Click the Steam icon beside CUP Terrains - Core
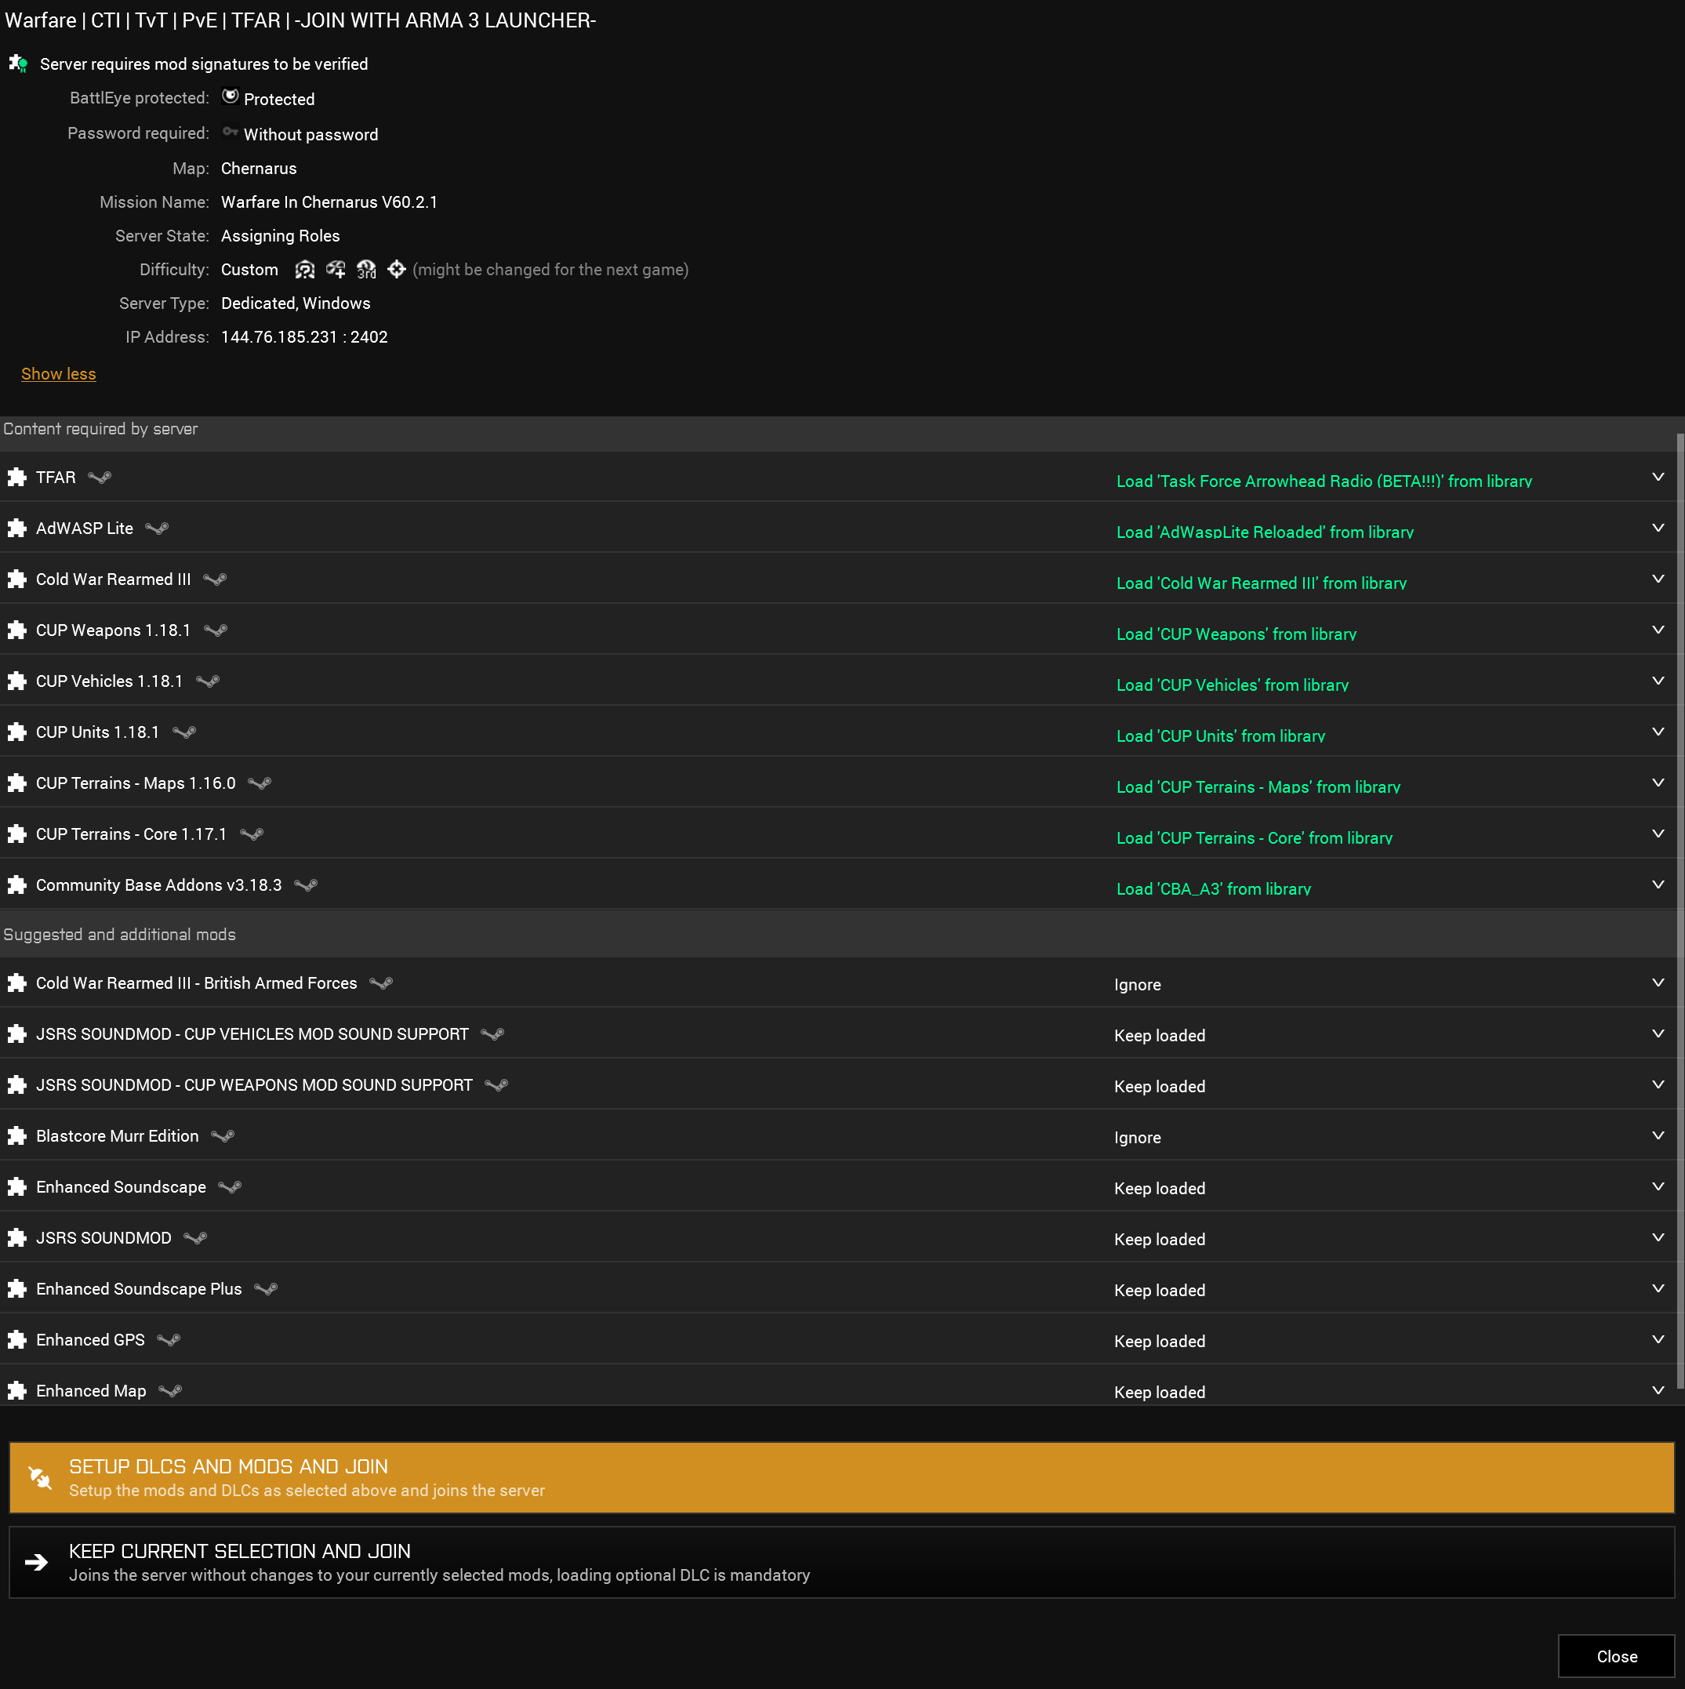The width and height of the screenshot is (1685, 1689). click(252, 834)
